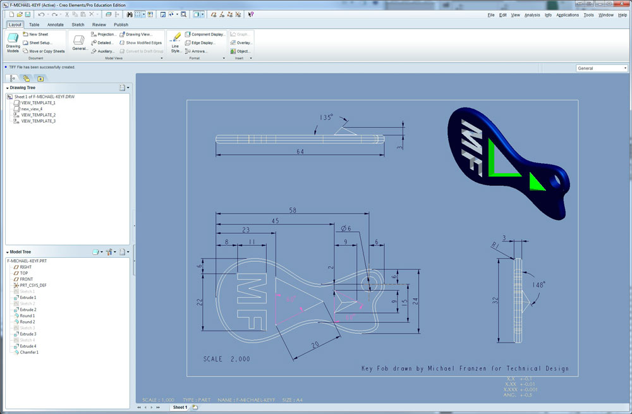Image resolution: width=632 pixels, height=414 pixels.
Task: Open Edge Display settings
Action: click(200, 43)
